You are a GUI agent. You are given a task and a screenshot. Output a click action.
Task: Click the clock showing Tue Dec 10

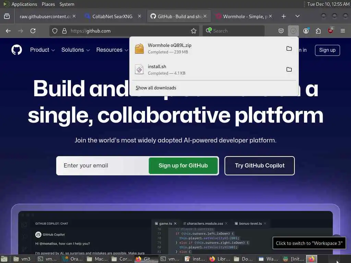(328, 4)
